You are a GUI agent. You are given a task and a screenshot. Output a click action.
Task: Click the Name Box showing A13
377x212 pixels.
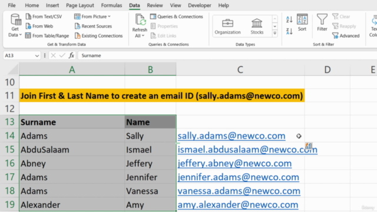19,55
